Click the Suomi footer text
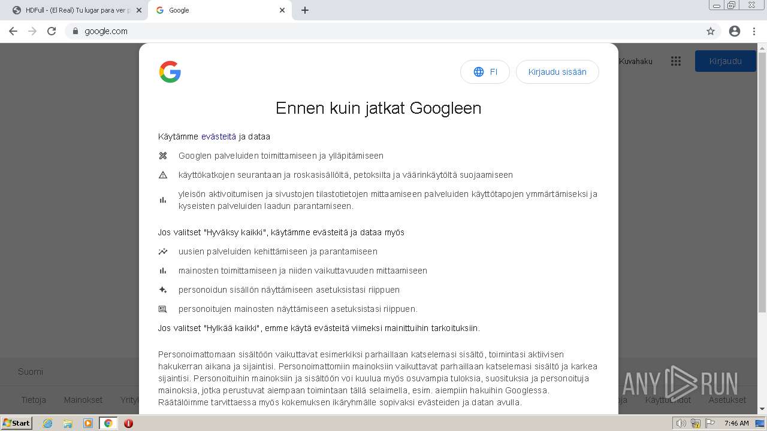Viewport: 767px width, 431px height. (31, 372)
